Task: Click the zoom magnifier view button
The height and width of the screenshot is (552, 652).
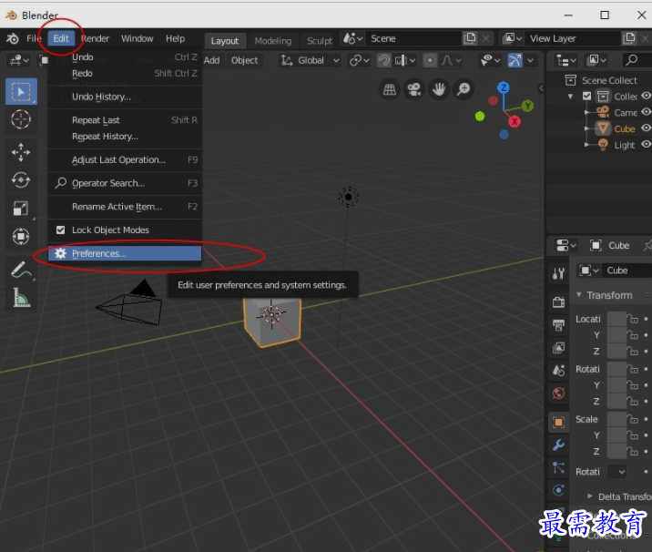Action: pos(464,89)
